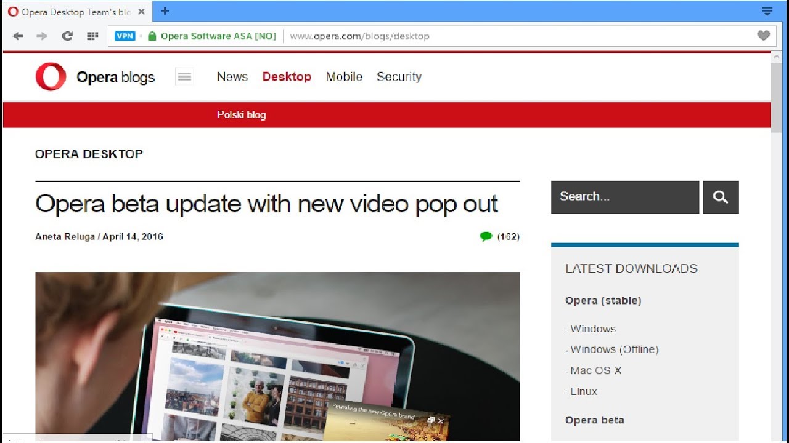Open the article 'Opera beta update' headline
Screen dimensions: 789x443
266,204
